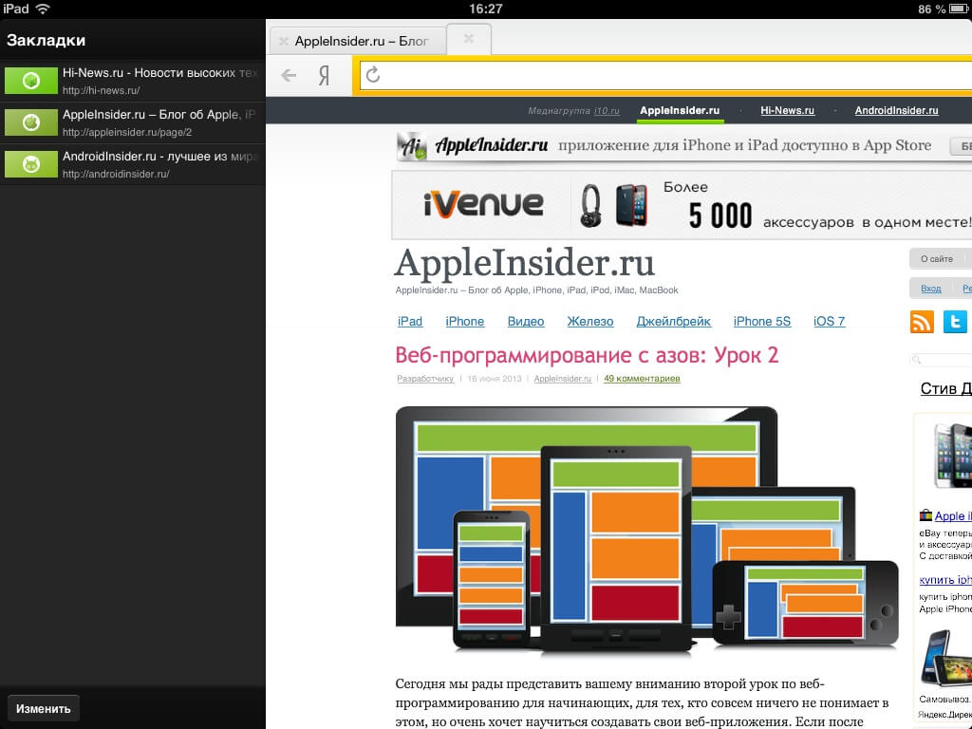972x729 pixels.
Task: Open the orange RSS feed icon
Action: pyautogui.click(x=922, y=322)
